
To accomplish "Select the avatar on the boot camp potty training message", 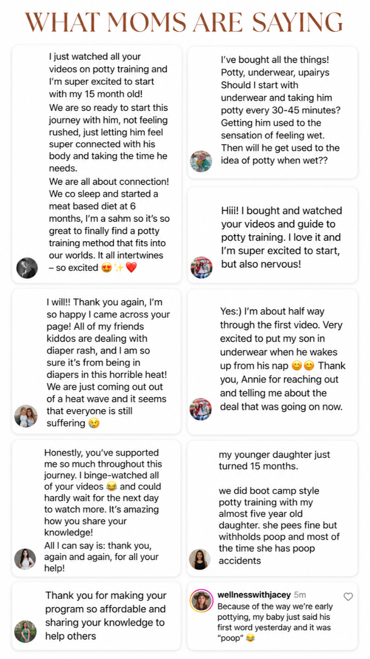I will point(200,559).
